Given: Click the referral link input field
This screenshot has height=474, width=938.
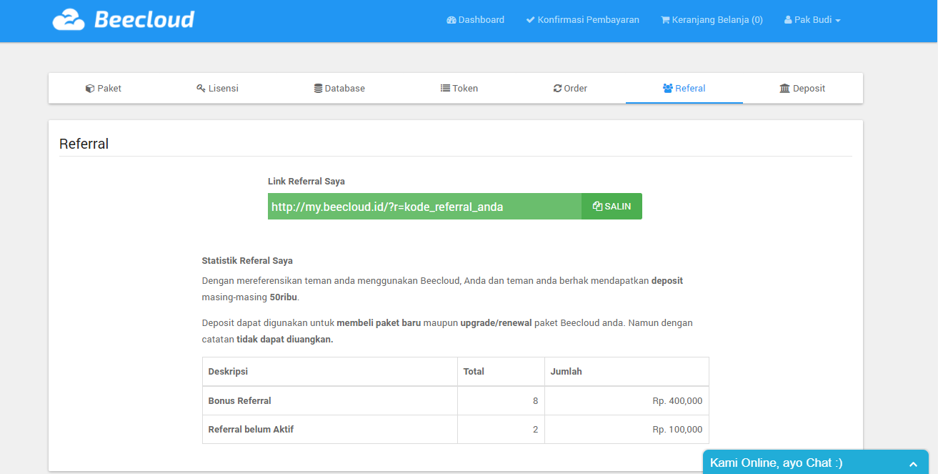Looking at the screenshot, I should 424,207.
